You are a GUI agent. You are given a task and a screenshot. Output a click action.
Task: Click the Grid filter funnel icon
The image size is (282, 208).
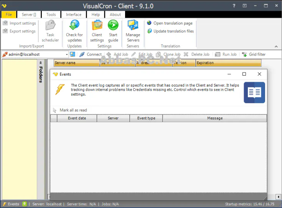point(244,54)
